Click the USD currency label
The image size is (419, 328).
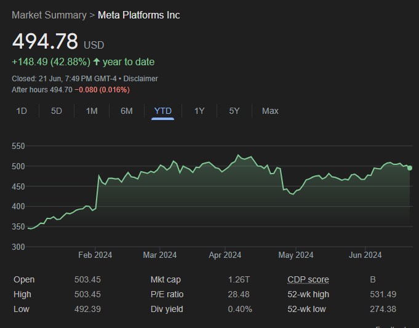coord(94,45)
